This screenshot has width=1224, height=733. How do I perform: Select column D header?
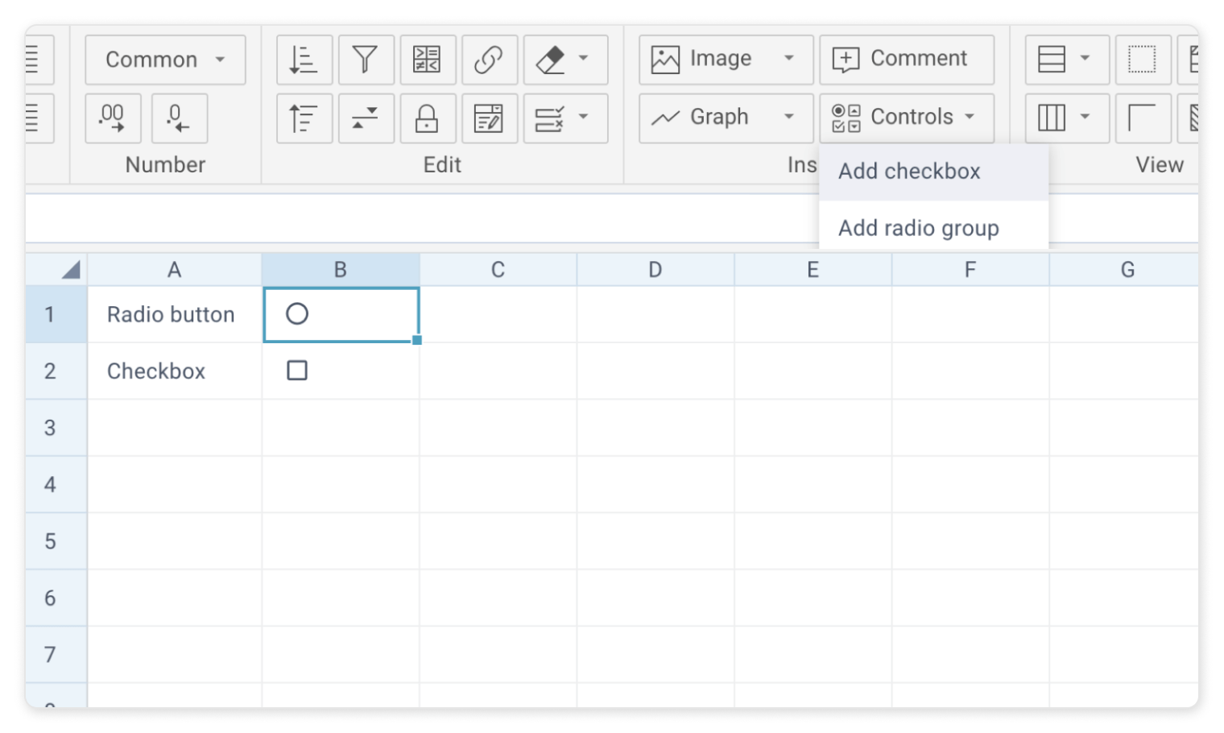point(655,270)
